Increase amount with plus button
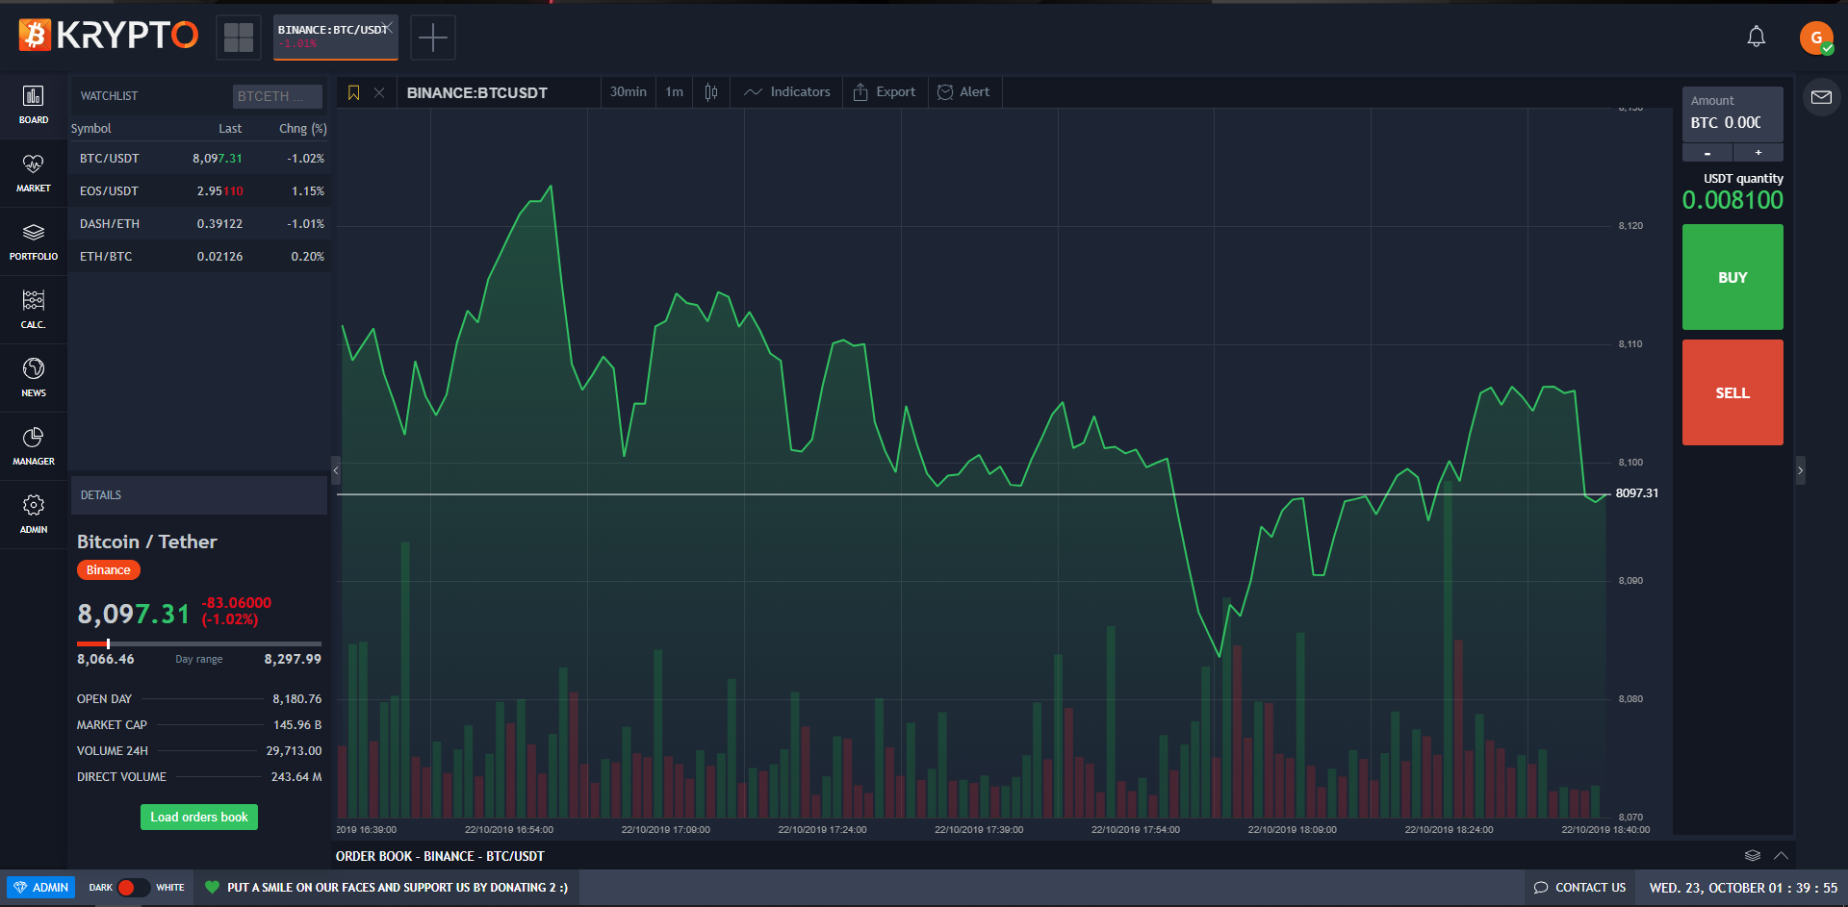This screenshot has width=1848, height=907. (x=1758, y=153)
